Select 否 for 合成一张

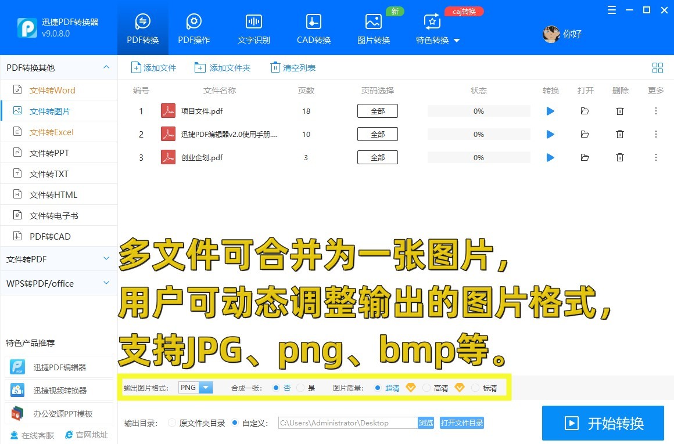[x=276, y=388]
